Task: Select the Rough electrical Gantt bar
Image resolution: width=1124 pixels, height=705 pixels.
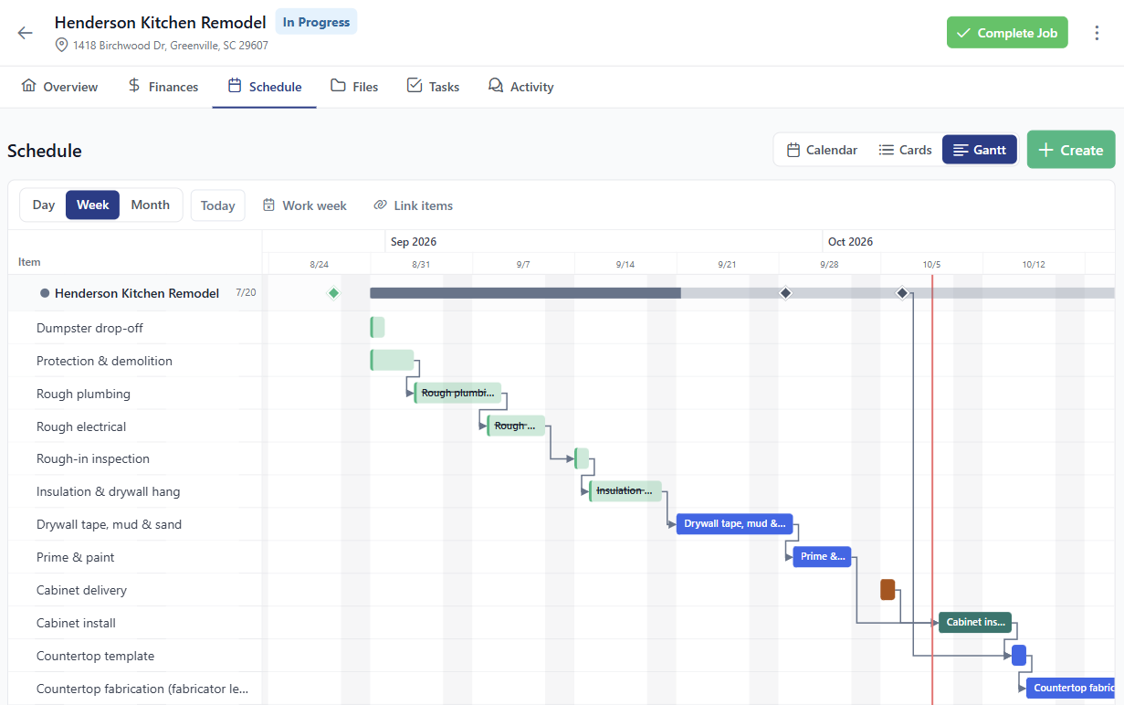Action: click(516, 426)
